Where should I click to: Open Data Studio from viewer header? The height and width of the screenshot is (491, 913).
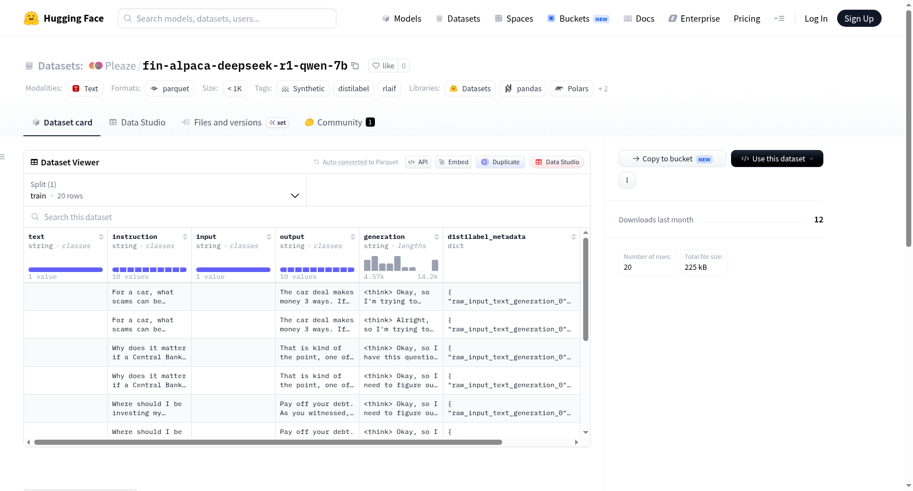(x=557, y=162)
